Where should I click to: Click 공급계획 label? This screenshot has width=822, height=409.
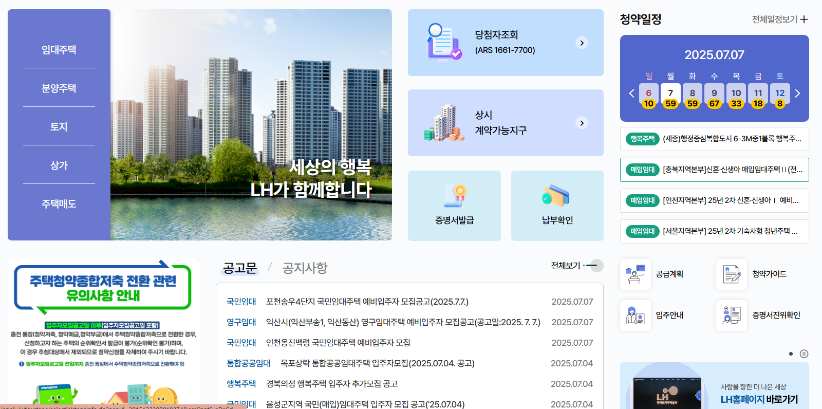pyautogui.click(x=669, y=274)
